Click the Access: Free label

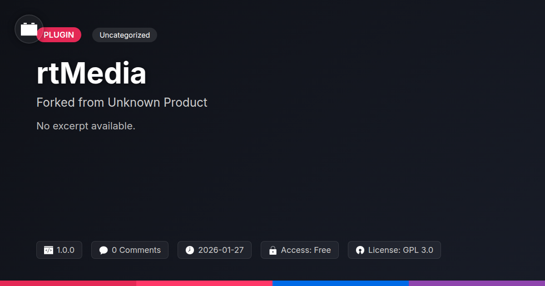(x=306, y=250)
